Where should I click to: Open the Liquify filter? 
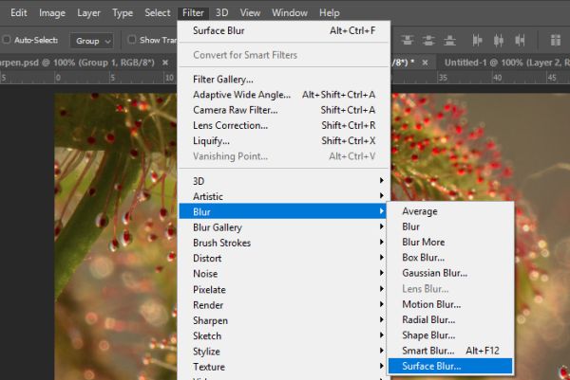pyautogui.click(x=284, y=140)
